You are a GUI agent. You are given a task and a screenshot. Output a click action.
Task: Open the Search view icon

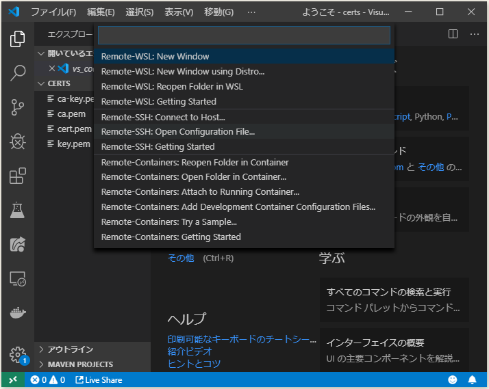18,73
